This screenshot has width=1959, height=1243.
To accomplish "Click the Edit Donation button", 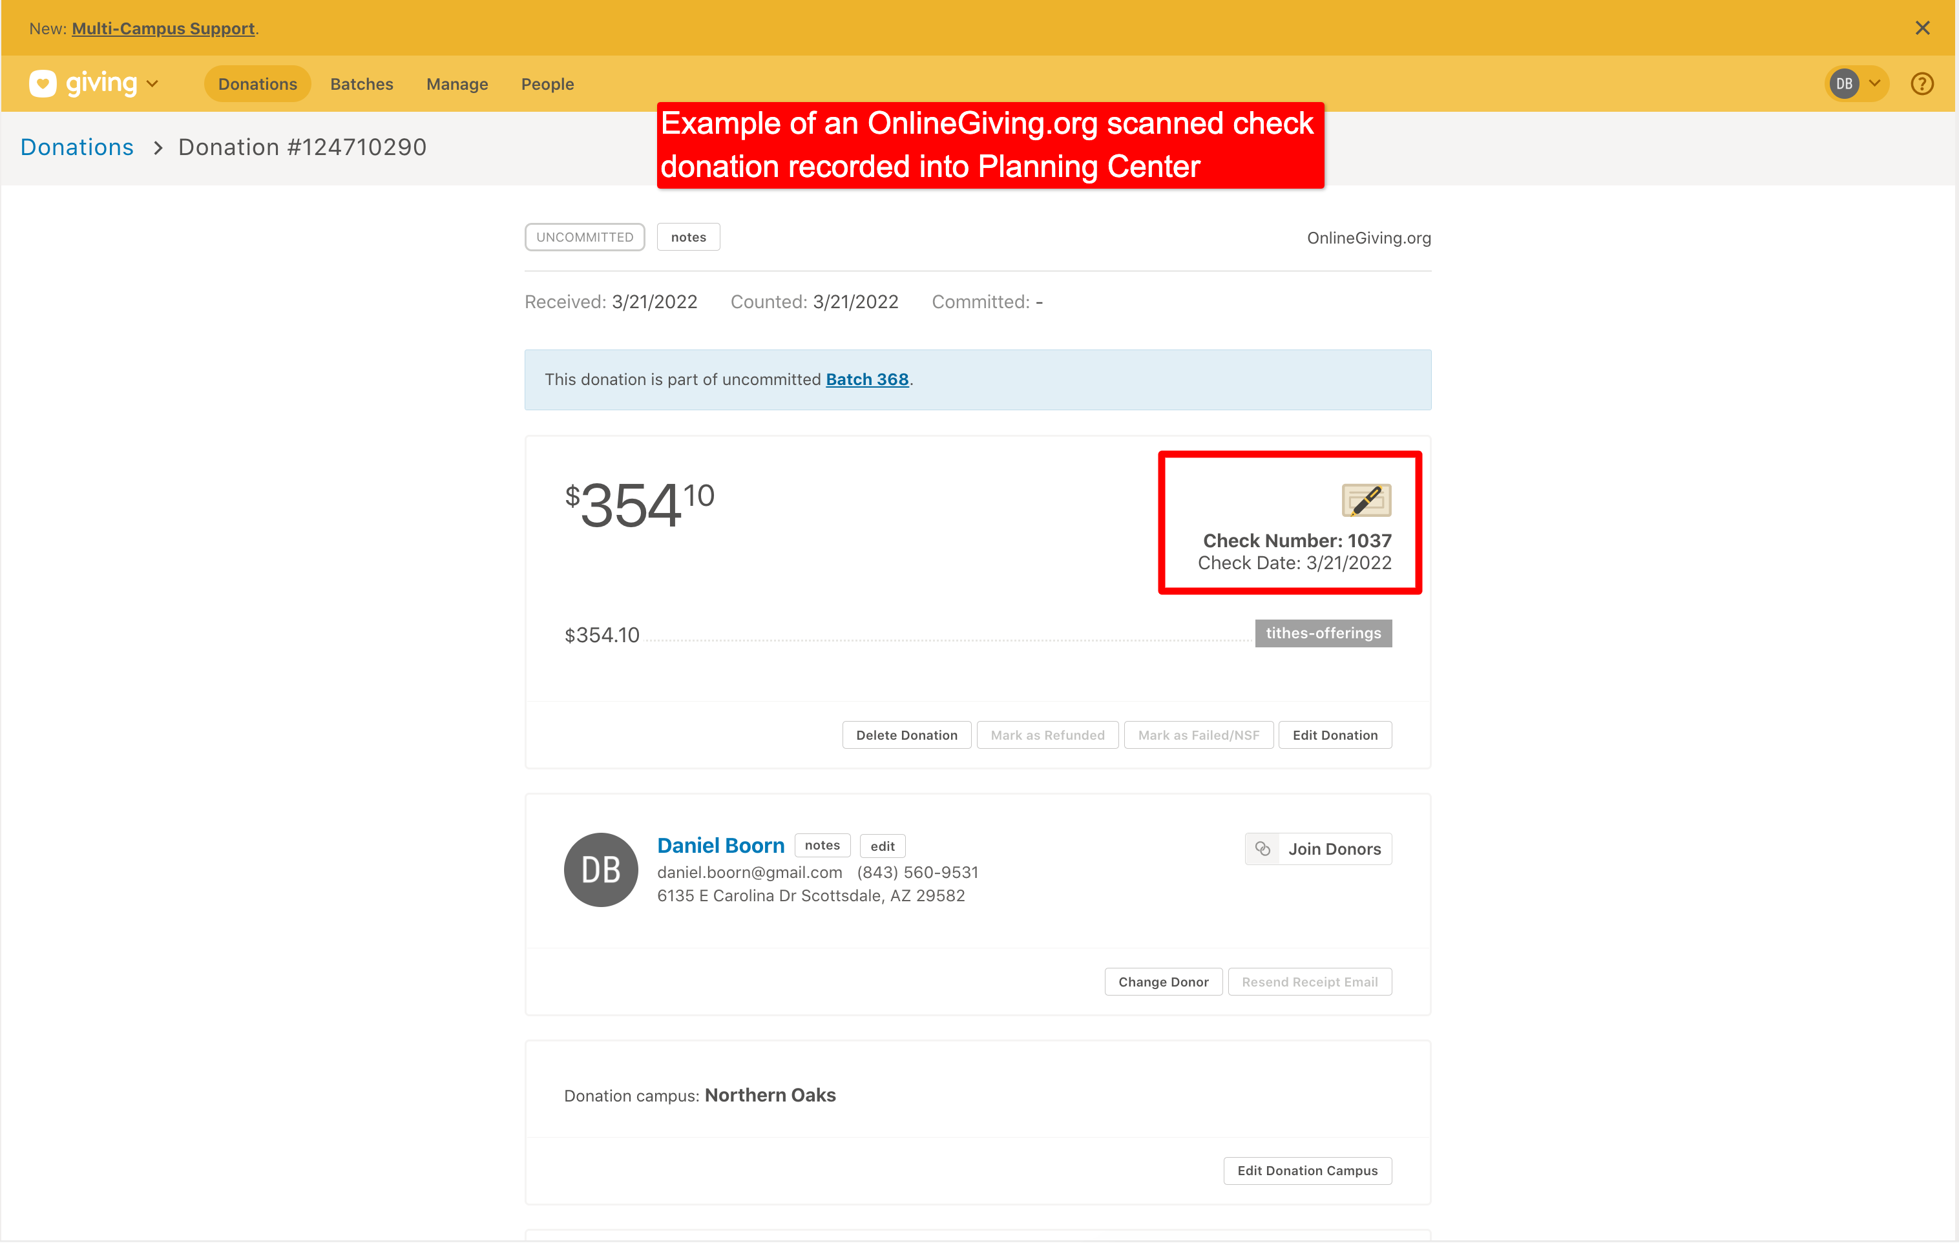I will (x=1335, y=735).
